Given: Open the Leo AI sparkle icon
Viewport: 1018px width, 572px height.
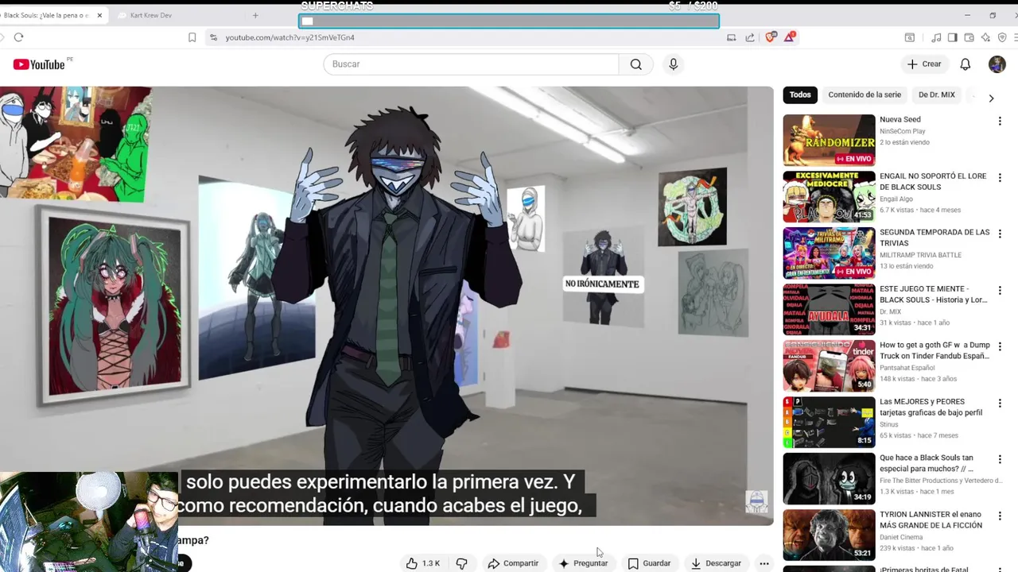Looking at the screenshot, I should [x=985, y=37].
